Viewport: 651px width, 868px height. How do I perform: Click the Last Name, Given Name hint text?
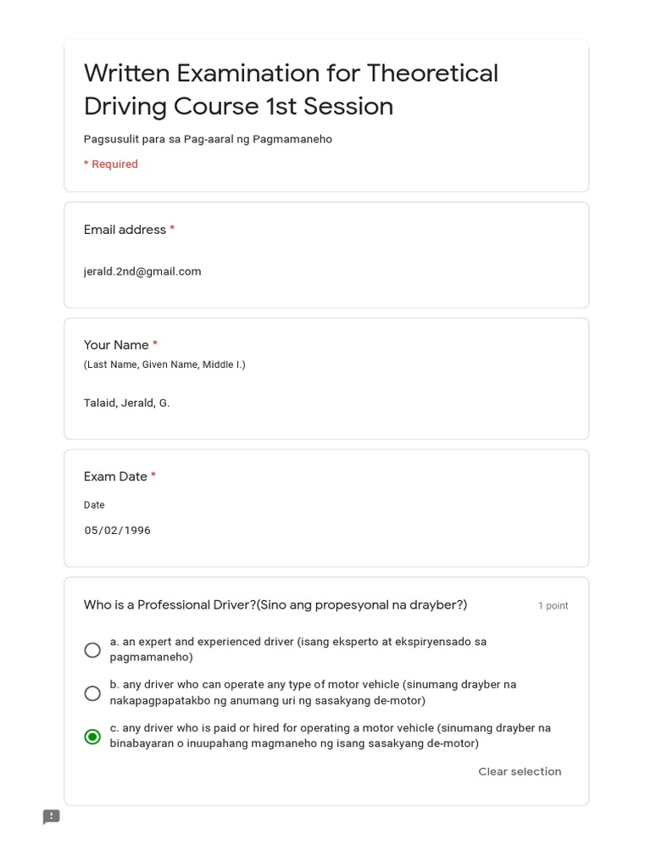coord(164,364)
